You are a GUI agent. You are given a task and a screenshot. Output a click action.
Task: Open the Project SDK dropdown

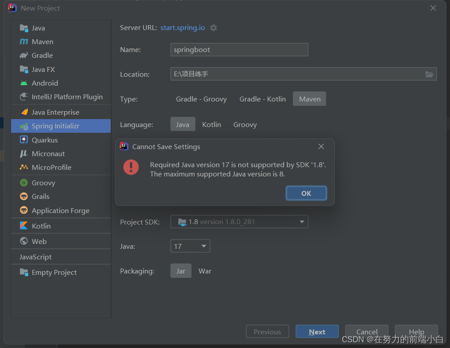239,222
